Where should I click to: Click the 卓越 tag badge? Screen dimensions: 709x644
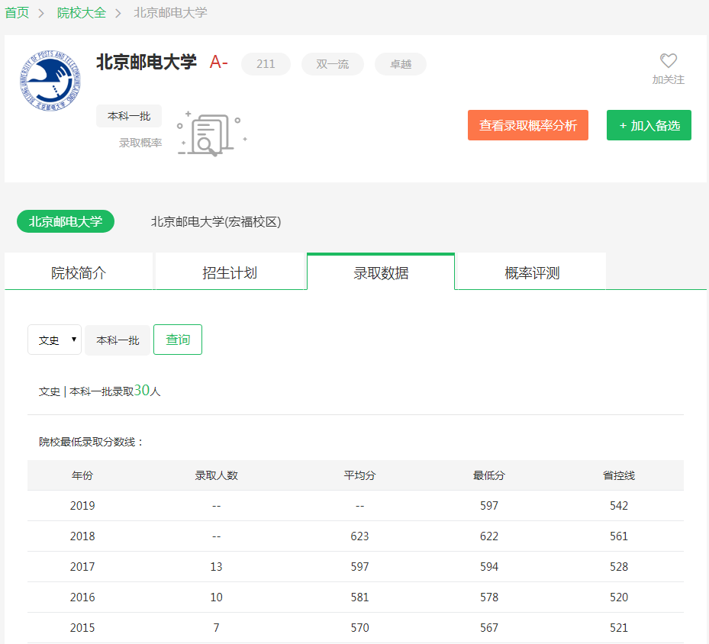pos(400,64)
